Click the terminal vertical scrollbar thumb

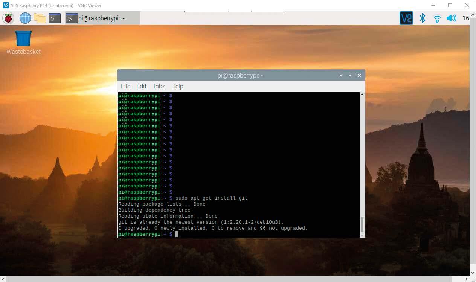coord(362,225)
